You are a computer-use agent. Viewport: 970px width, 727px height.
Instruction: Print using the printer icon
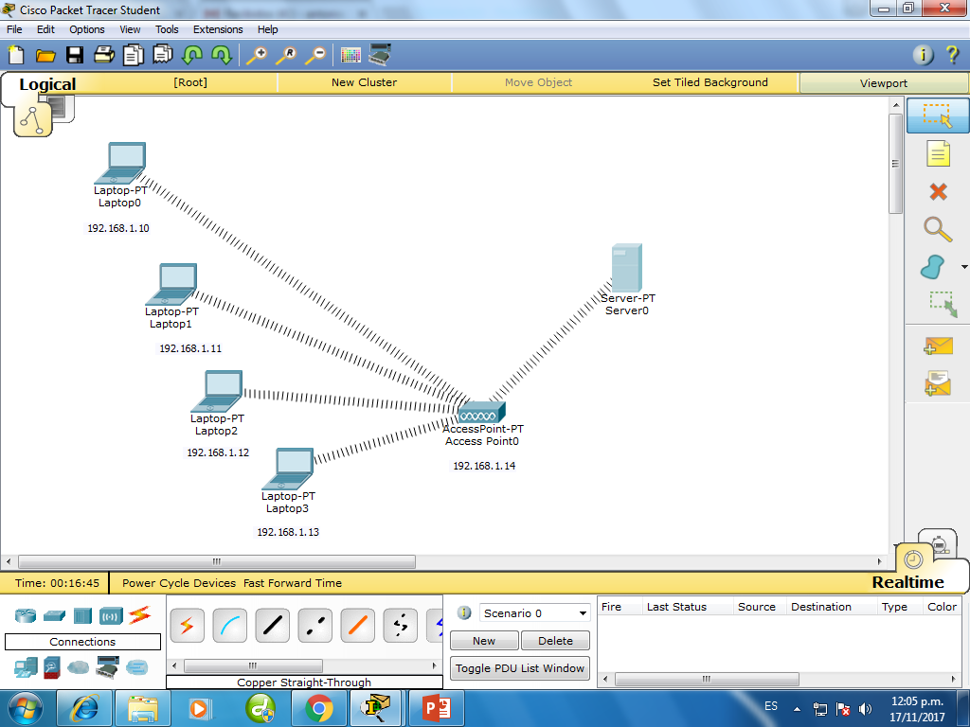coord(104,55)
